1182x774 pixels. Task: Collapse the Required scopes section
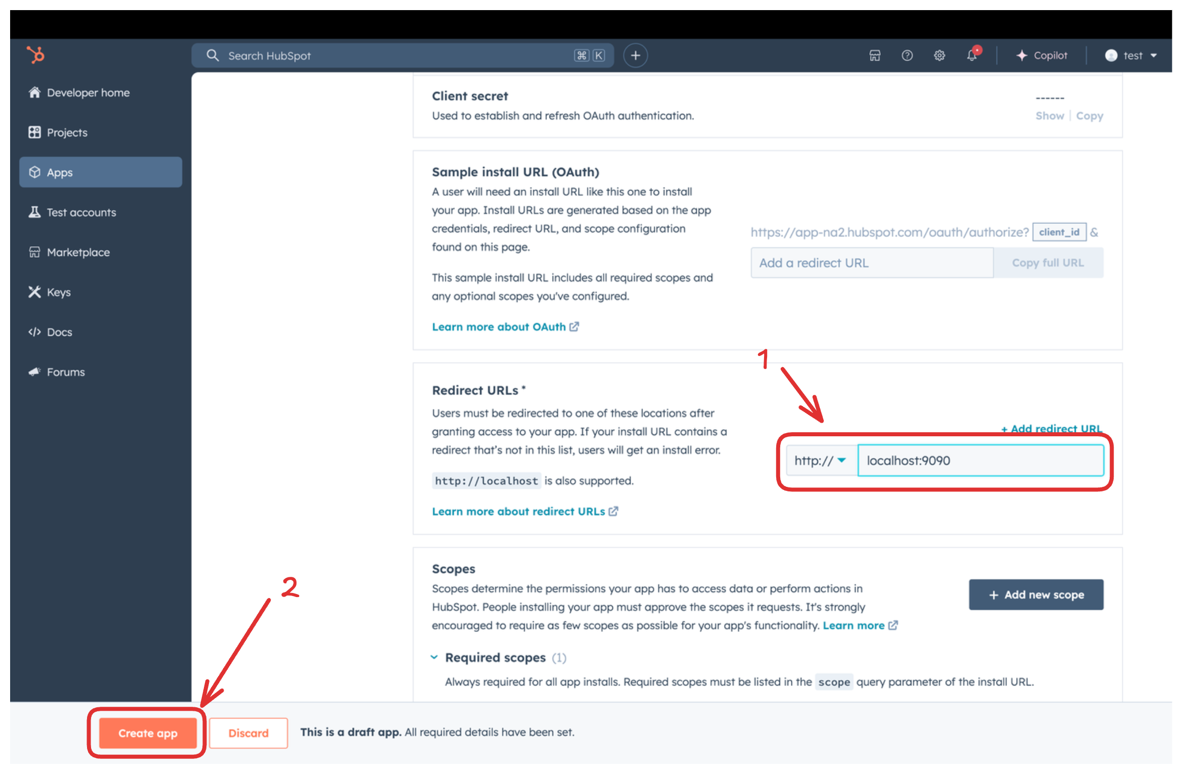[434, 657]
